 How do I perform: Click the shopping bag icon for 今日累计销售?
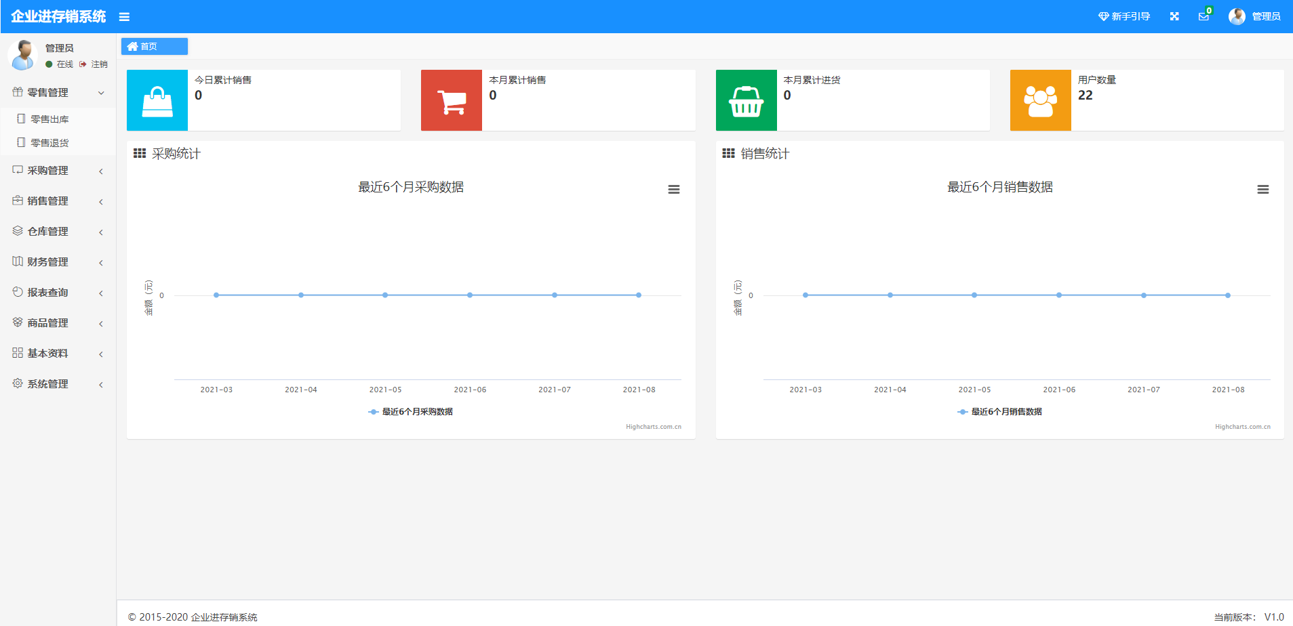click(x=157, y=100)
